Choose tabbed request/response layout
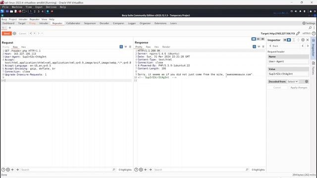The width and height of the screenshot is (317, 178). coord(263,39)
